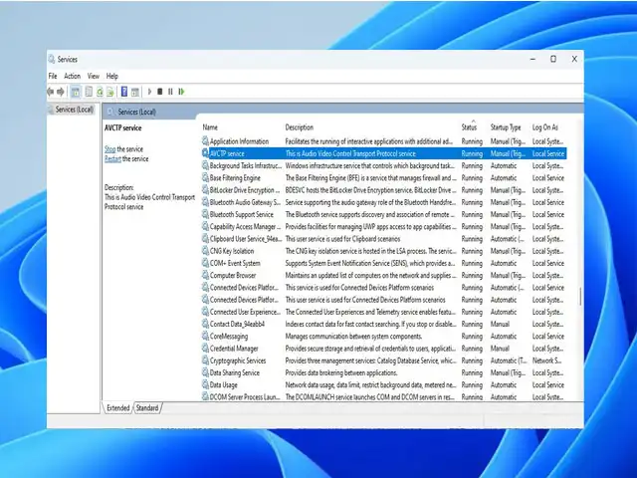
Task: Switch to the Standard tab
Action: [147, 407]
